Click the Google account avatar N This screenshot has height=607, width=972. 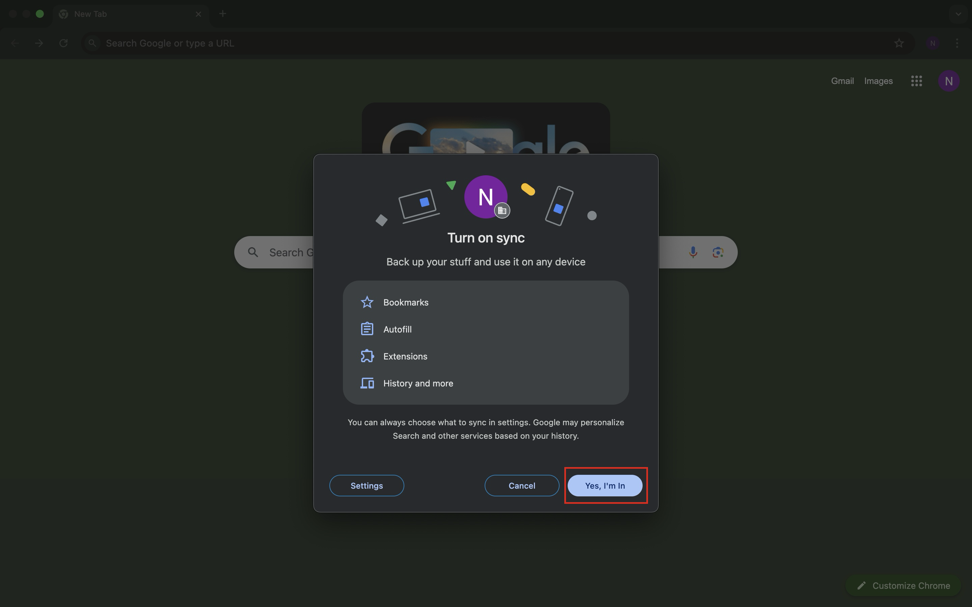(x=948, y=81)
